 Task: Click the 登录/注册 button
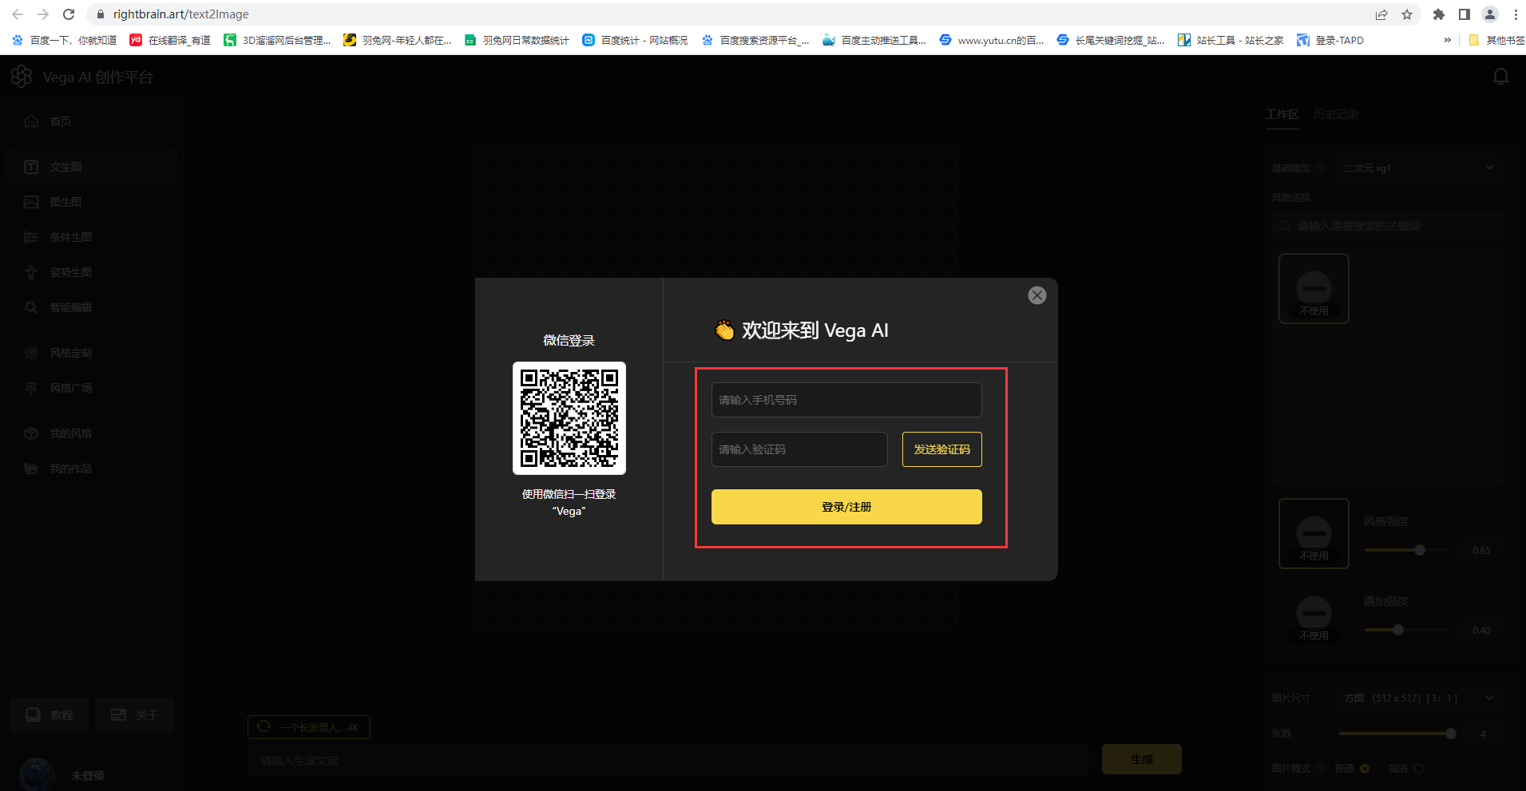[x=846, y=507]
